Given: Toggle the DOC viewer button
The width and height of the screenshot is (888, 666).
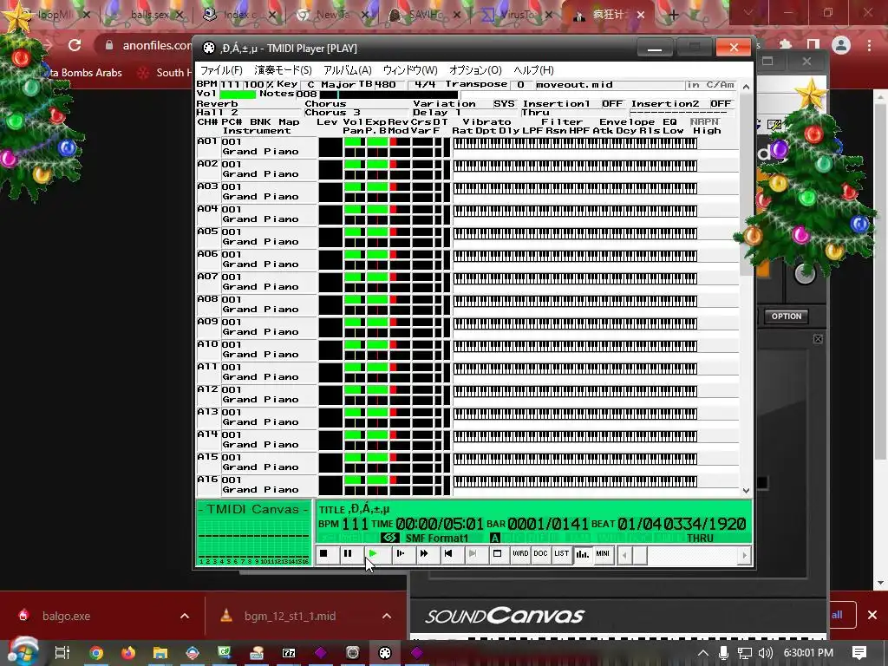Looking at the screenshot, I should click(x=541, y=554).
